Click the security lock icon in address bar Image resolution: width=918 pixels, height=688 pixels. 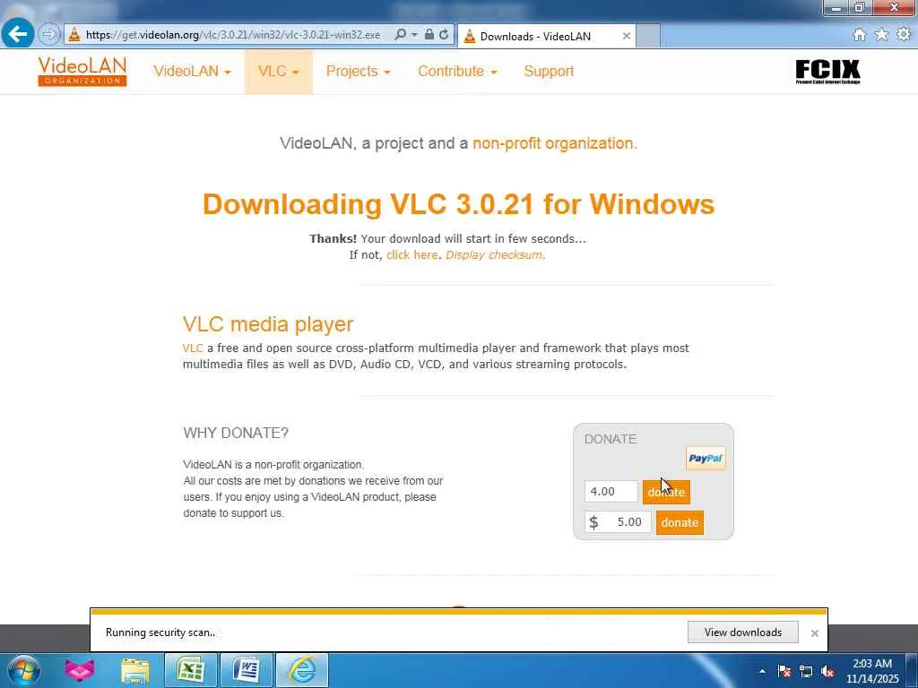tap(429, 35)
